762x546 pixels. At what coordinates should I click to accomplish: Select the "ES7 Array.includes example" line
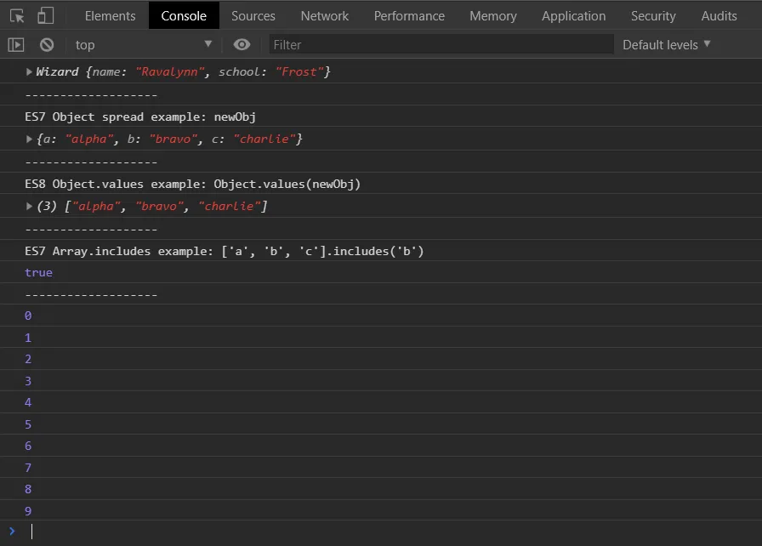tap(224, 251)
